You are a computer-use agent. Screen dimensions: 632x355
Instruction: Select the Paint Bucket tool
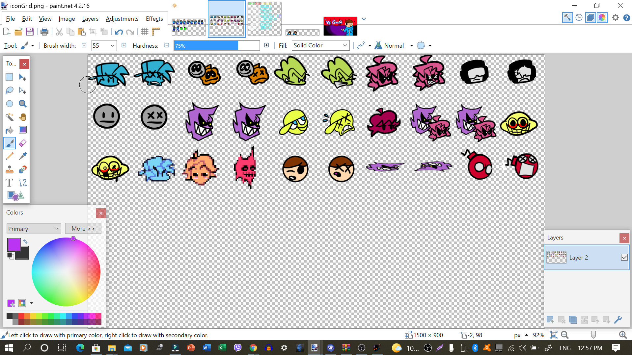(x=9, y=130)
